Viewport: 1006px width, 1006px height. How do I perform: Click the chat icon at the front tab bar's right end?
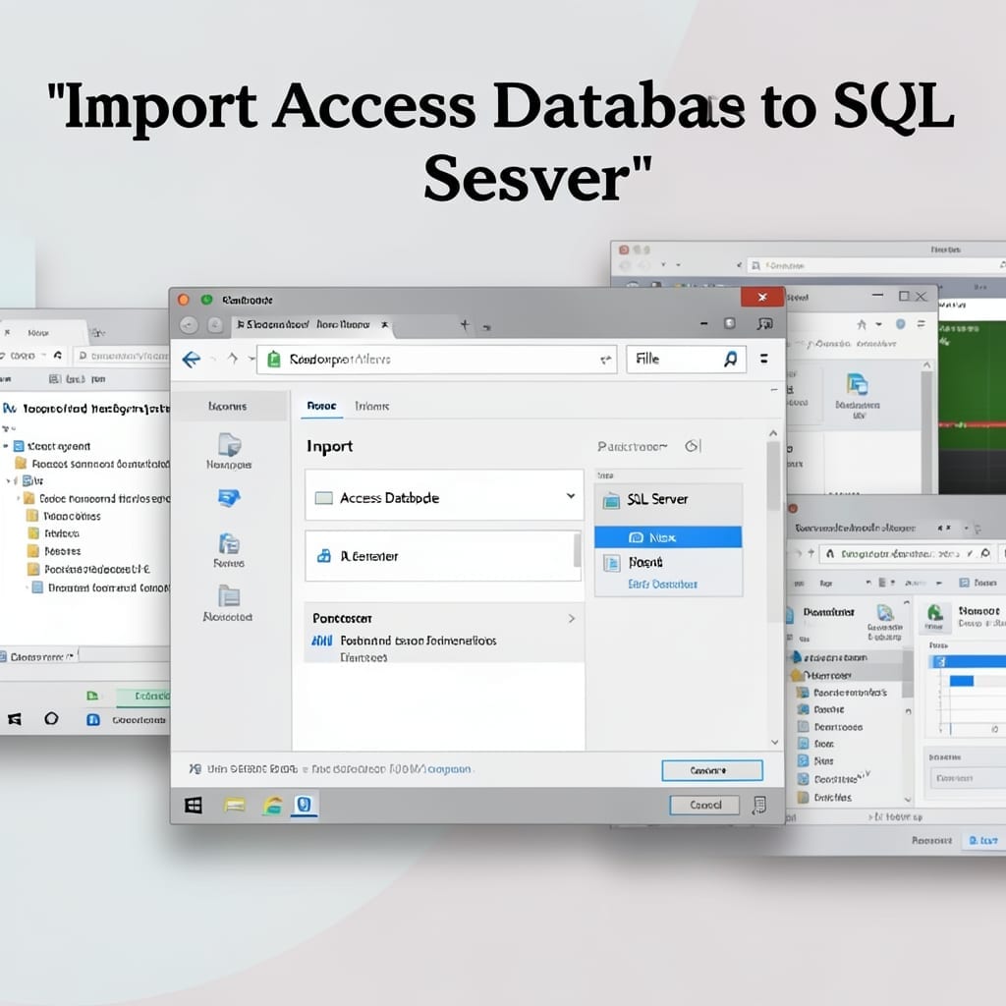click(764, 324)
